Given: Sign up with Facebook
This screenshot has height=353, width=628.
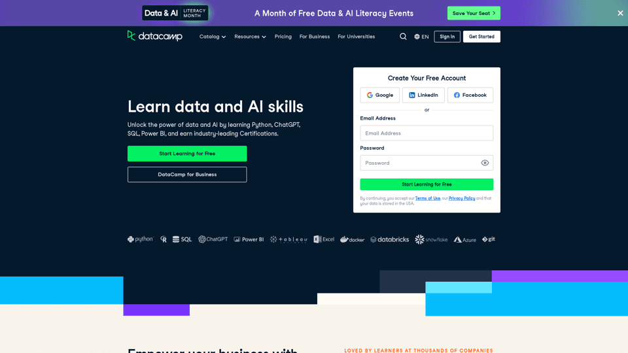Looking at the screenshot, I should (470, 95).
